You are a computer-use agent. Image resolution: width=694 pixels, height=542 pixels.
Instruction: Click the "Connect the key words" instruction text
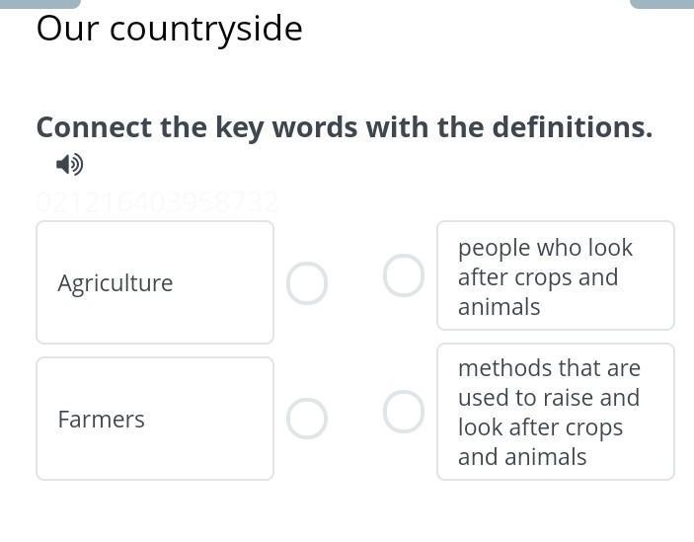(x=345, y=127)
